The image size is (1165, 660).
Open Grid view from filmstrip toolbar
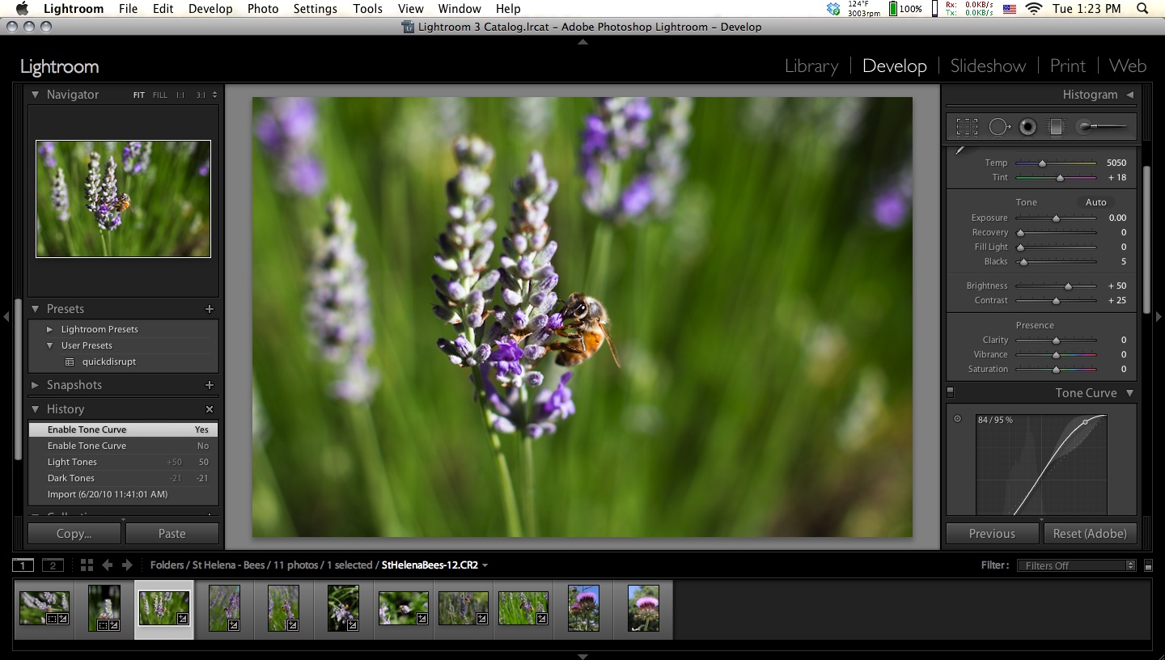coord(87,565)
